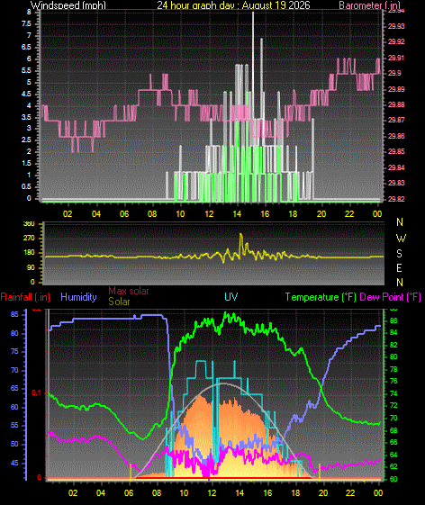This screenshot has width=425, height=505.
Task: Click the 2.5 windspeed axis value
Action: pyautogui.click(x=27, y=140)
